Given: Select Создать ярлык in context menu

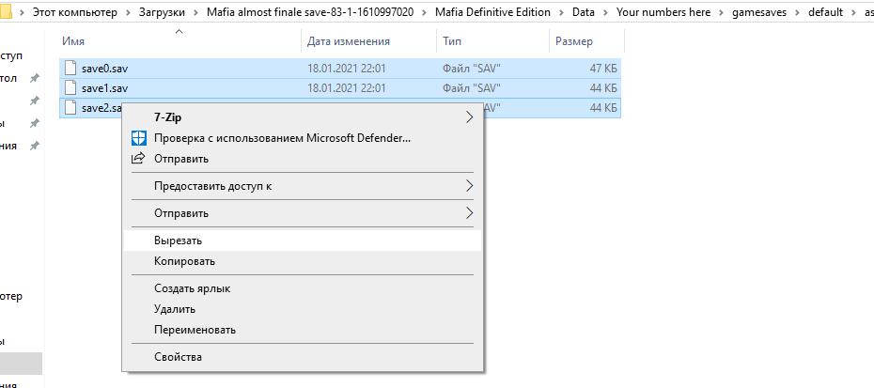Looking at the screenshot, I should [192, 288].
